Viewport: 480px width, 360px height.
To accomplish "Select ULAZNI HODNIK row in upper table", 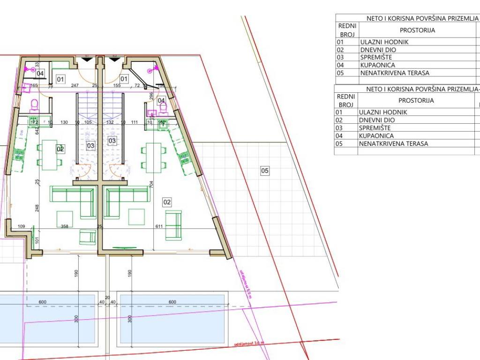I will pyautogui.click(x=384, y=42).
